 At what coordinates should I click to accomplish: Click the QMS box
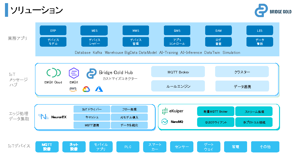(177, 30)
